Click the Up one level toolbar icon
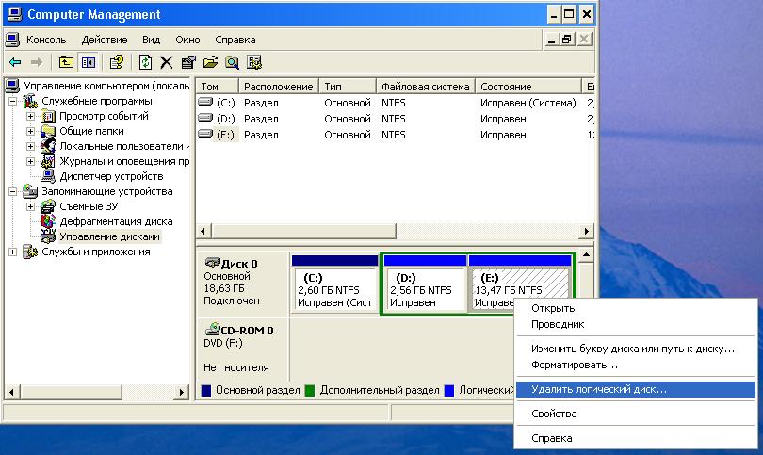 [66, 62]
